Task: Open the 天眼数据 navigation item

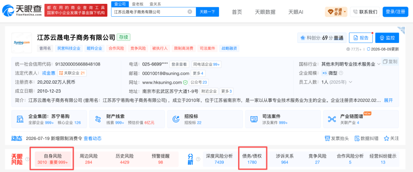Action: tap(265, 12)
